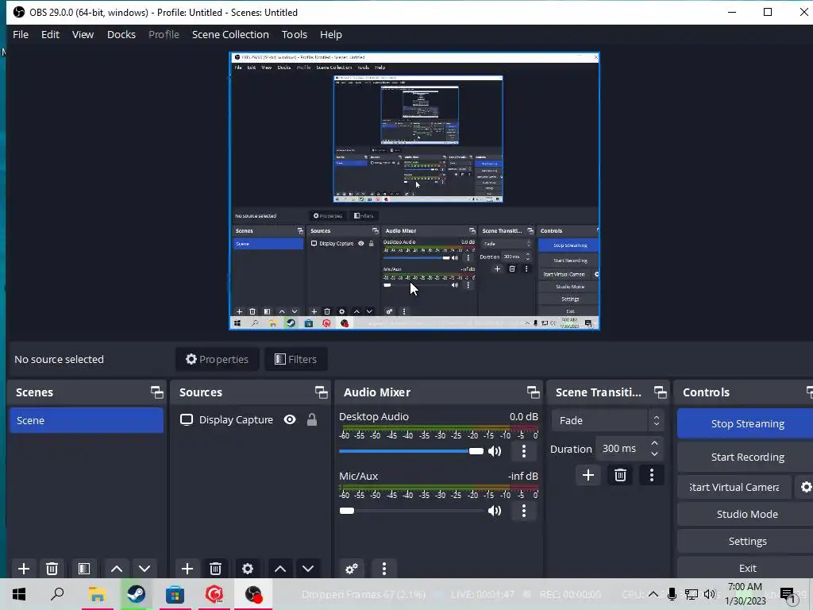Pop out the Sources dock

pyautogui.click(x=321, y=392)
